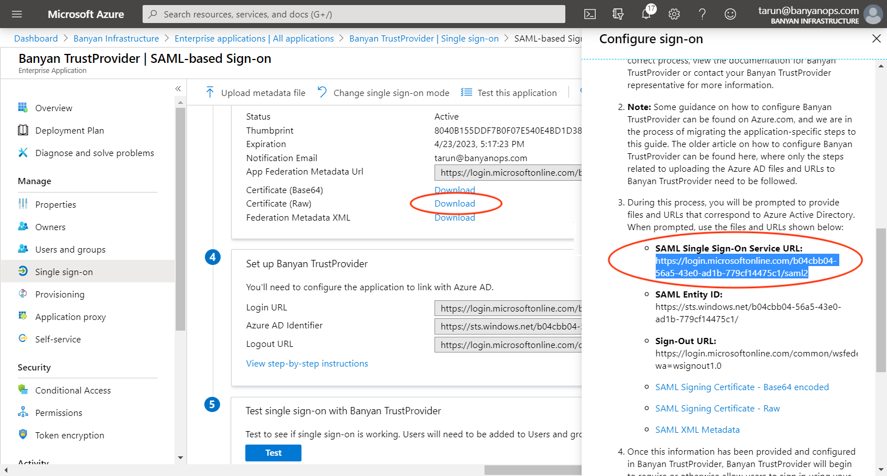Viewport: 887px width, 476px height.
Task: Open the account avatar menu
Action: point(873,14)
